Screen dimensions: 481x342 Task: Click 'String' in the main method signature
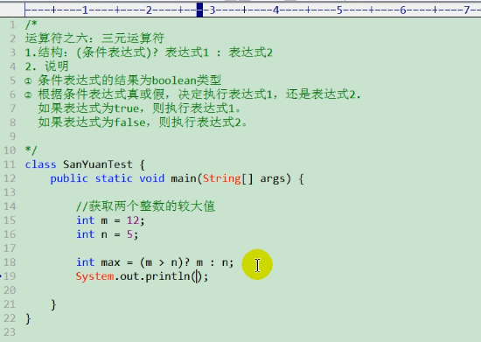point(222,178)
